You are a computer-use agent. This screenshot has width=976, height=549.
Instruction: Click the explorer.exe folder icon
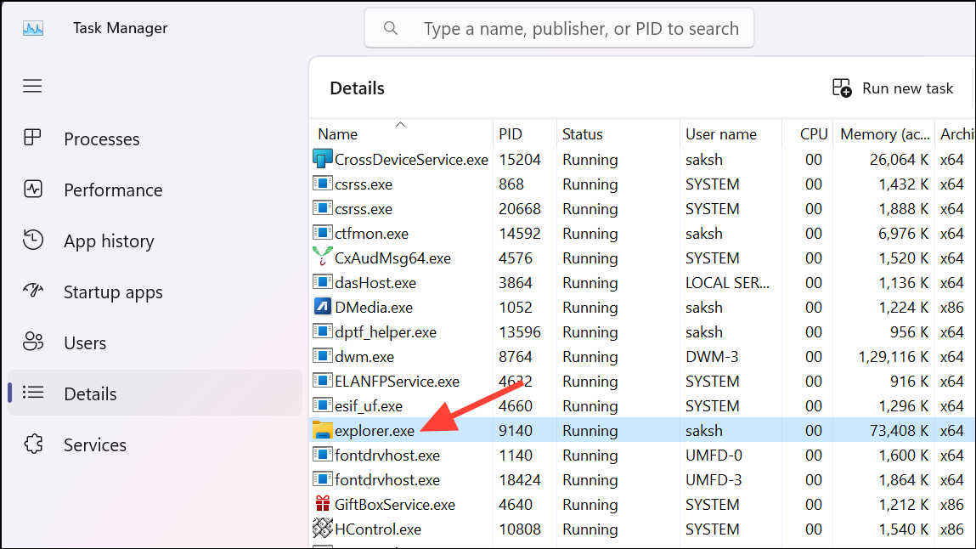(x=324, y=430)
